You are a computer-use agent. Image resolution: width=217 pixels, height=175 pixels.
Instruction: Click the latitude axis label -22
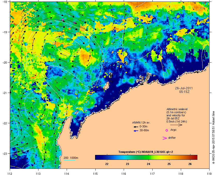pyautogui.click(x=5, y=123)
